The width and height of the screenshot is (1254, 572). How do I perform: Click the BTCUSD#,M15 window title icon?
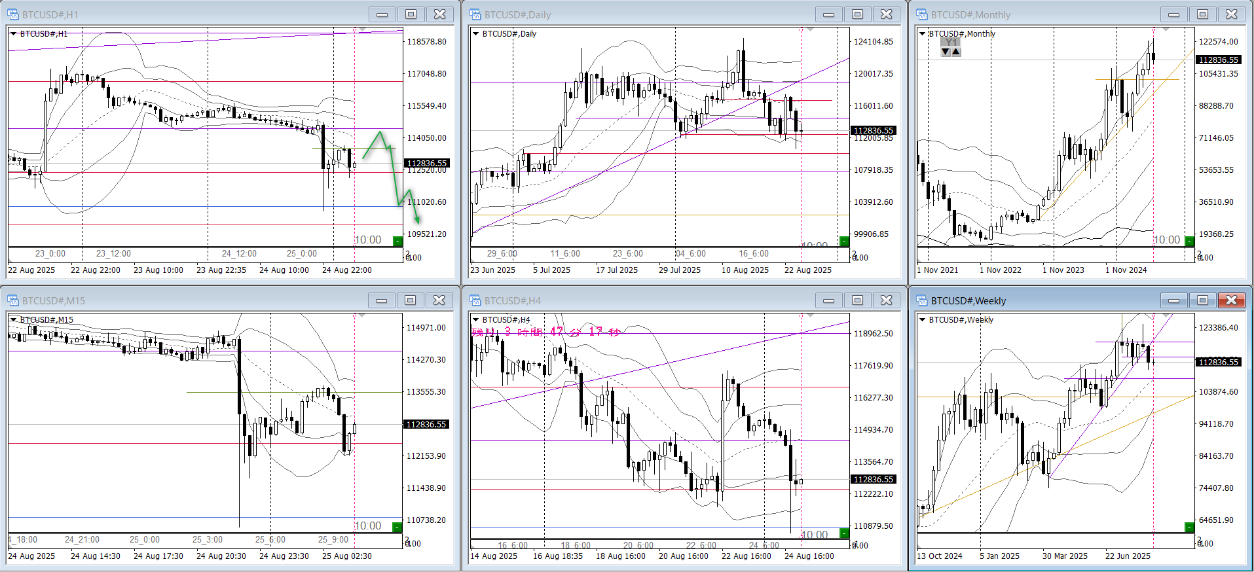[x=13, y=300]
